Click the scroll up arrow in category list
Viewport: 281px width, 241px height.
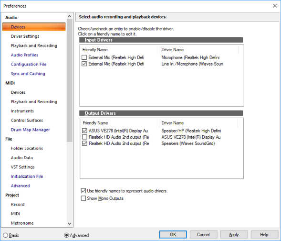click(70, 16)
